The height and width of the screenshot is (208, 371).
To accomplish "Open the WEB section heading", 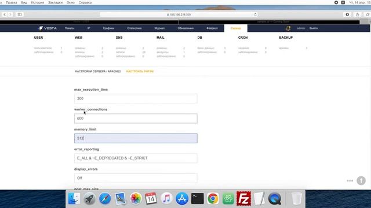I will click(79, 38).
